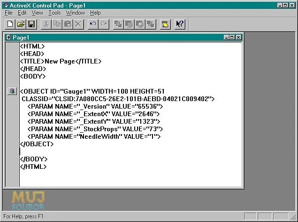Click the 'New Page' title text
This screenshot has width=298, height=222.
coord(60,61)
